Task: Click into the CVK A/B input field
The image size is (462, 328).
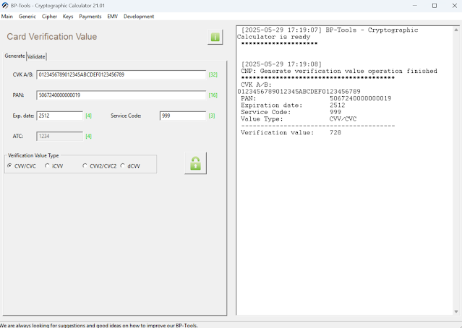Action: [121, 75]
